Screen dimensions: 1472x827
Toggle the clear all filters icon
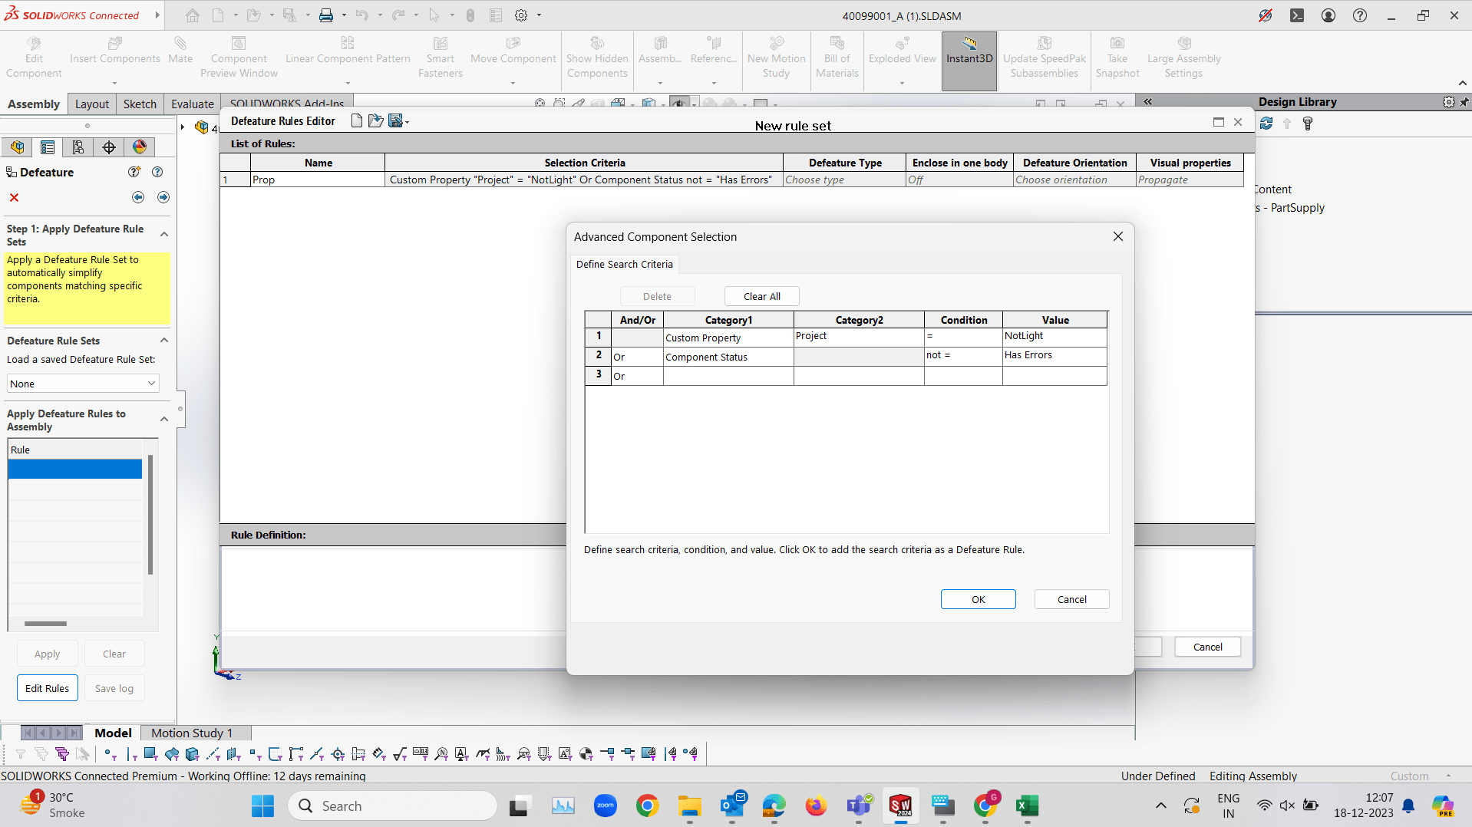41,754
